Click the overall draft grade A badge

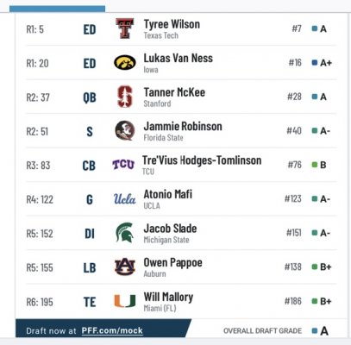320,331
